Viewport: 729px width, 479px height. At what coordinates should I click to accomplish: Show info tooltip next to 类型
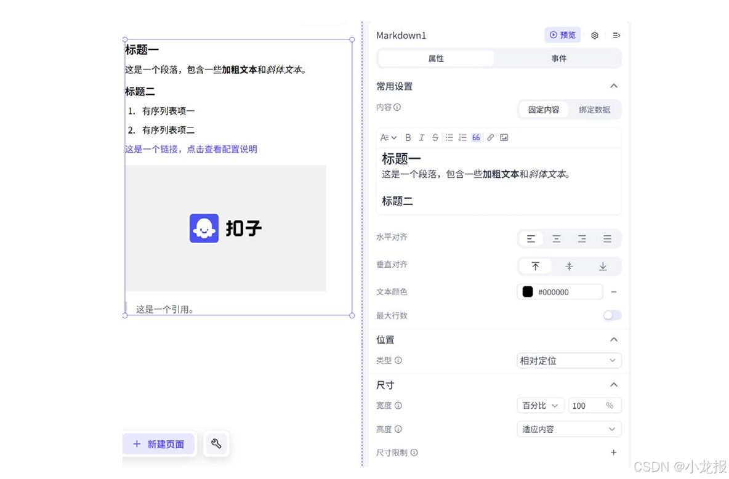(x=398, y=360)
